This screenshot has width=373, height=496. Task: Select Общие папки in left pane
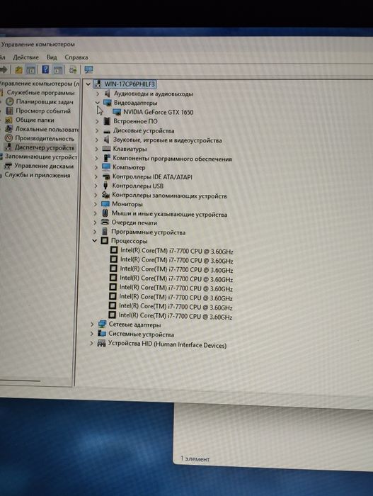click(x=35, y=120)
